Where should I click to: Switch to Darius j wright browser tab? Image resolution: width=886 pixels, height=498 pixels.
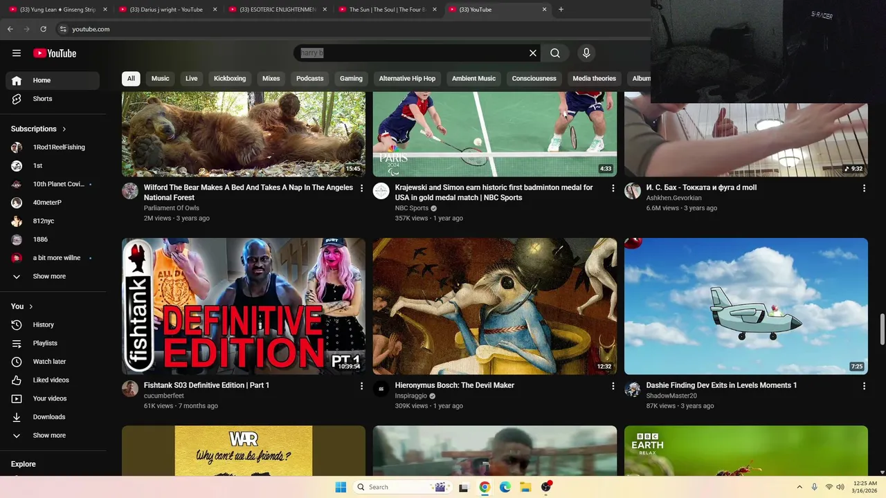pyautogui.click(x=166, y=10)
